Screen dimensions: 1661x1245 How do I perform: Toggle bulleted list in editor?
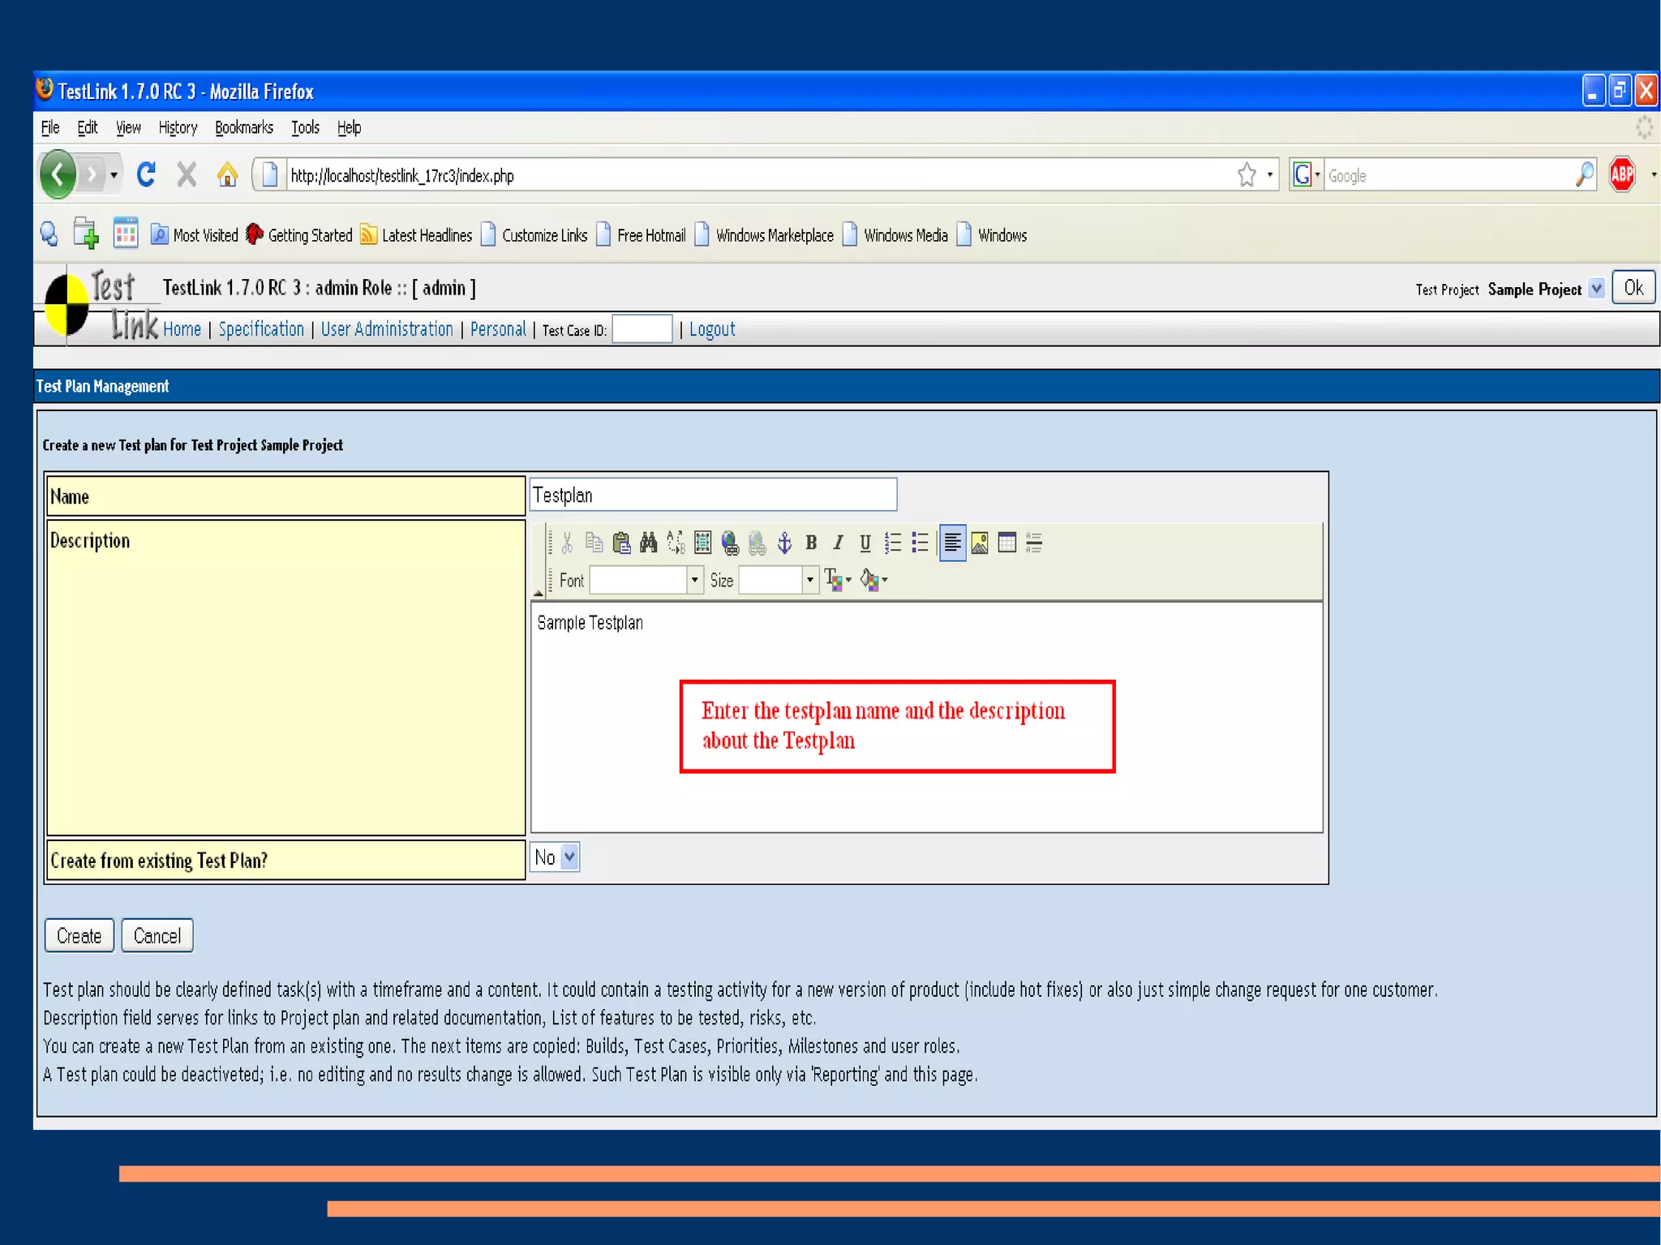click(920, 543)
